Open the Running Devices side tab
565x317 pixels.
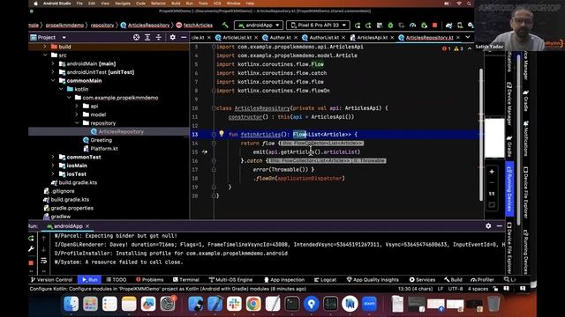tap(509, 188)
